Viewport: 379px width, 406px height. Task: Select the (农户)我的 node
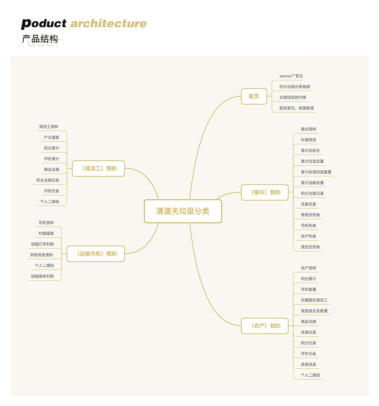point(265,326)
